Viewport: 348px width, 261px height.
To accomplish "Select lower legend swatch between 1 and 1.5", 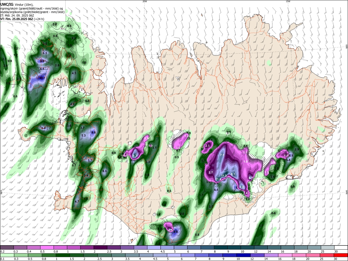I will (63, 255).
